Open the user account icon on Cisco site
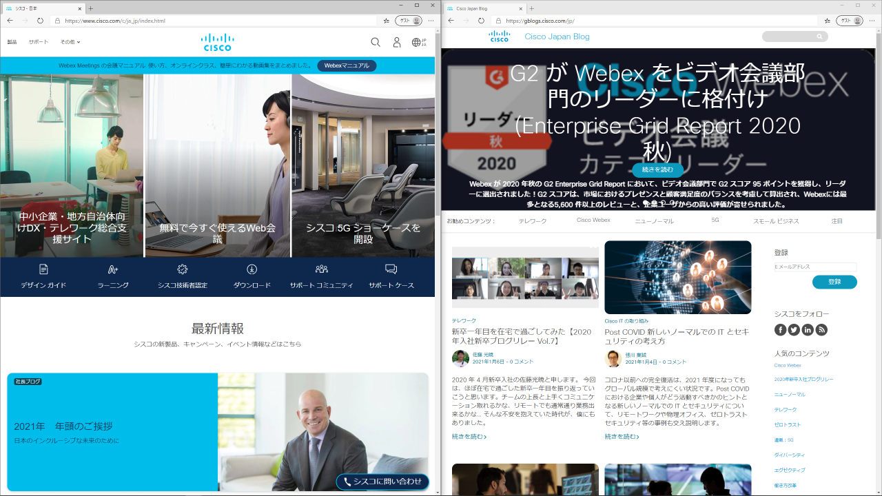 397,42
